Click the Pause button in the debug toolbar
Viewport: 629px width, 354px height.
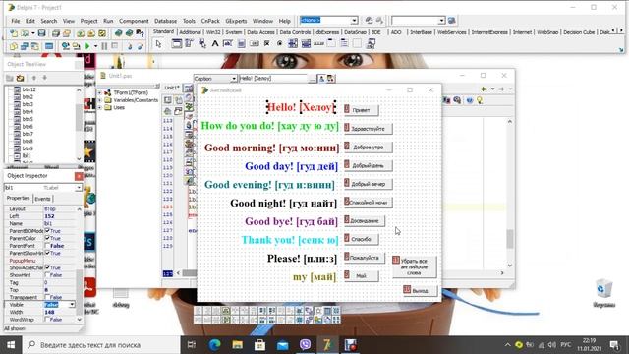click(x=104, y=46)
